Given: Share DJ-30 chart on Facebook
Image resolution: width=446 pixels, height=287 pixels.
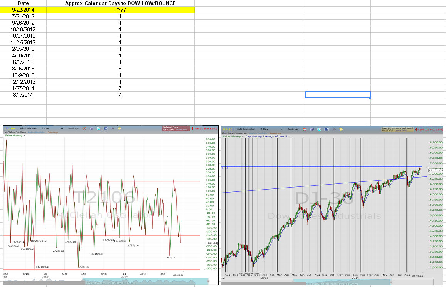Looking at the screenshot, I should tap(326, 129).
